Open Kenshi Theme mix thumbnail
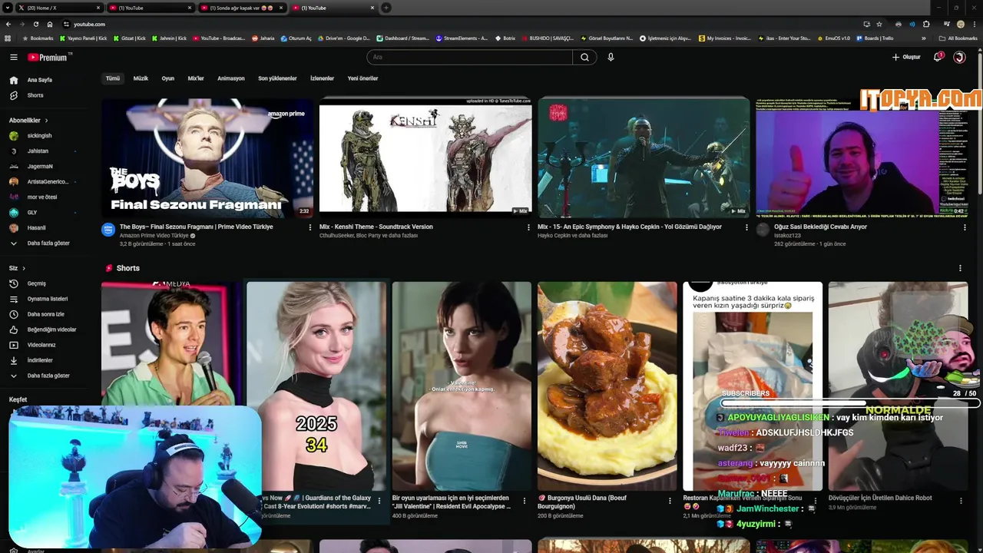983x553 pixels. pyautogui.click(x=425, y=157)
